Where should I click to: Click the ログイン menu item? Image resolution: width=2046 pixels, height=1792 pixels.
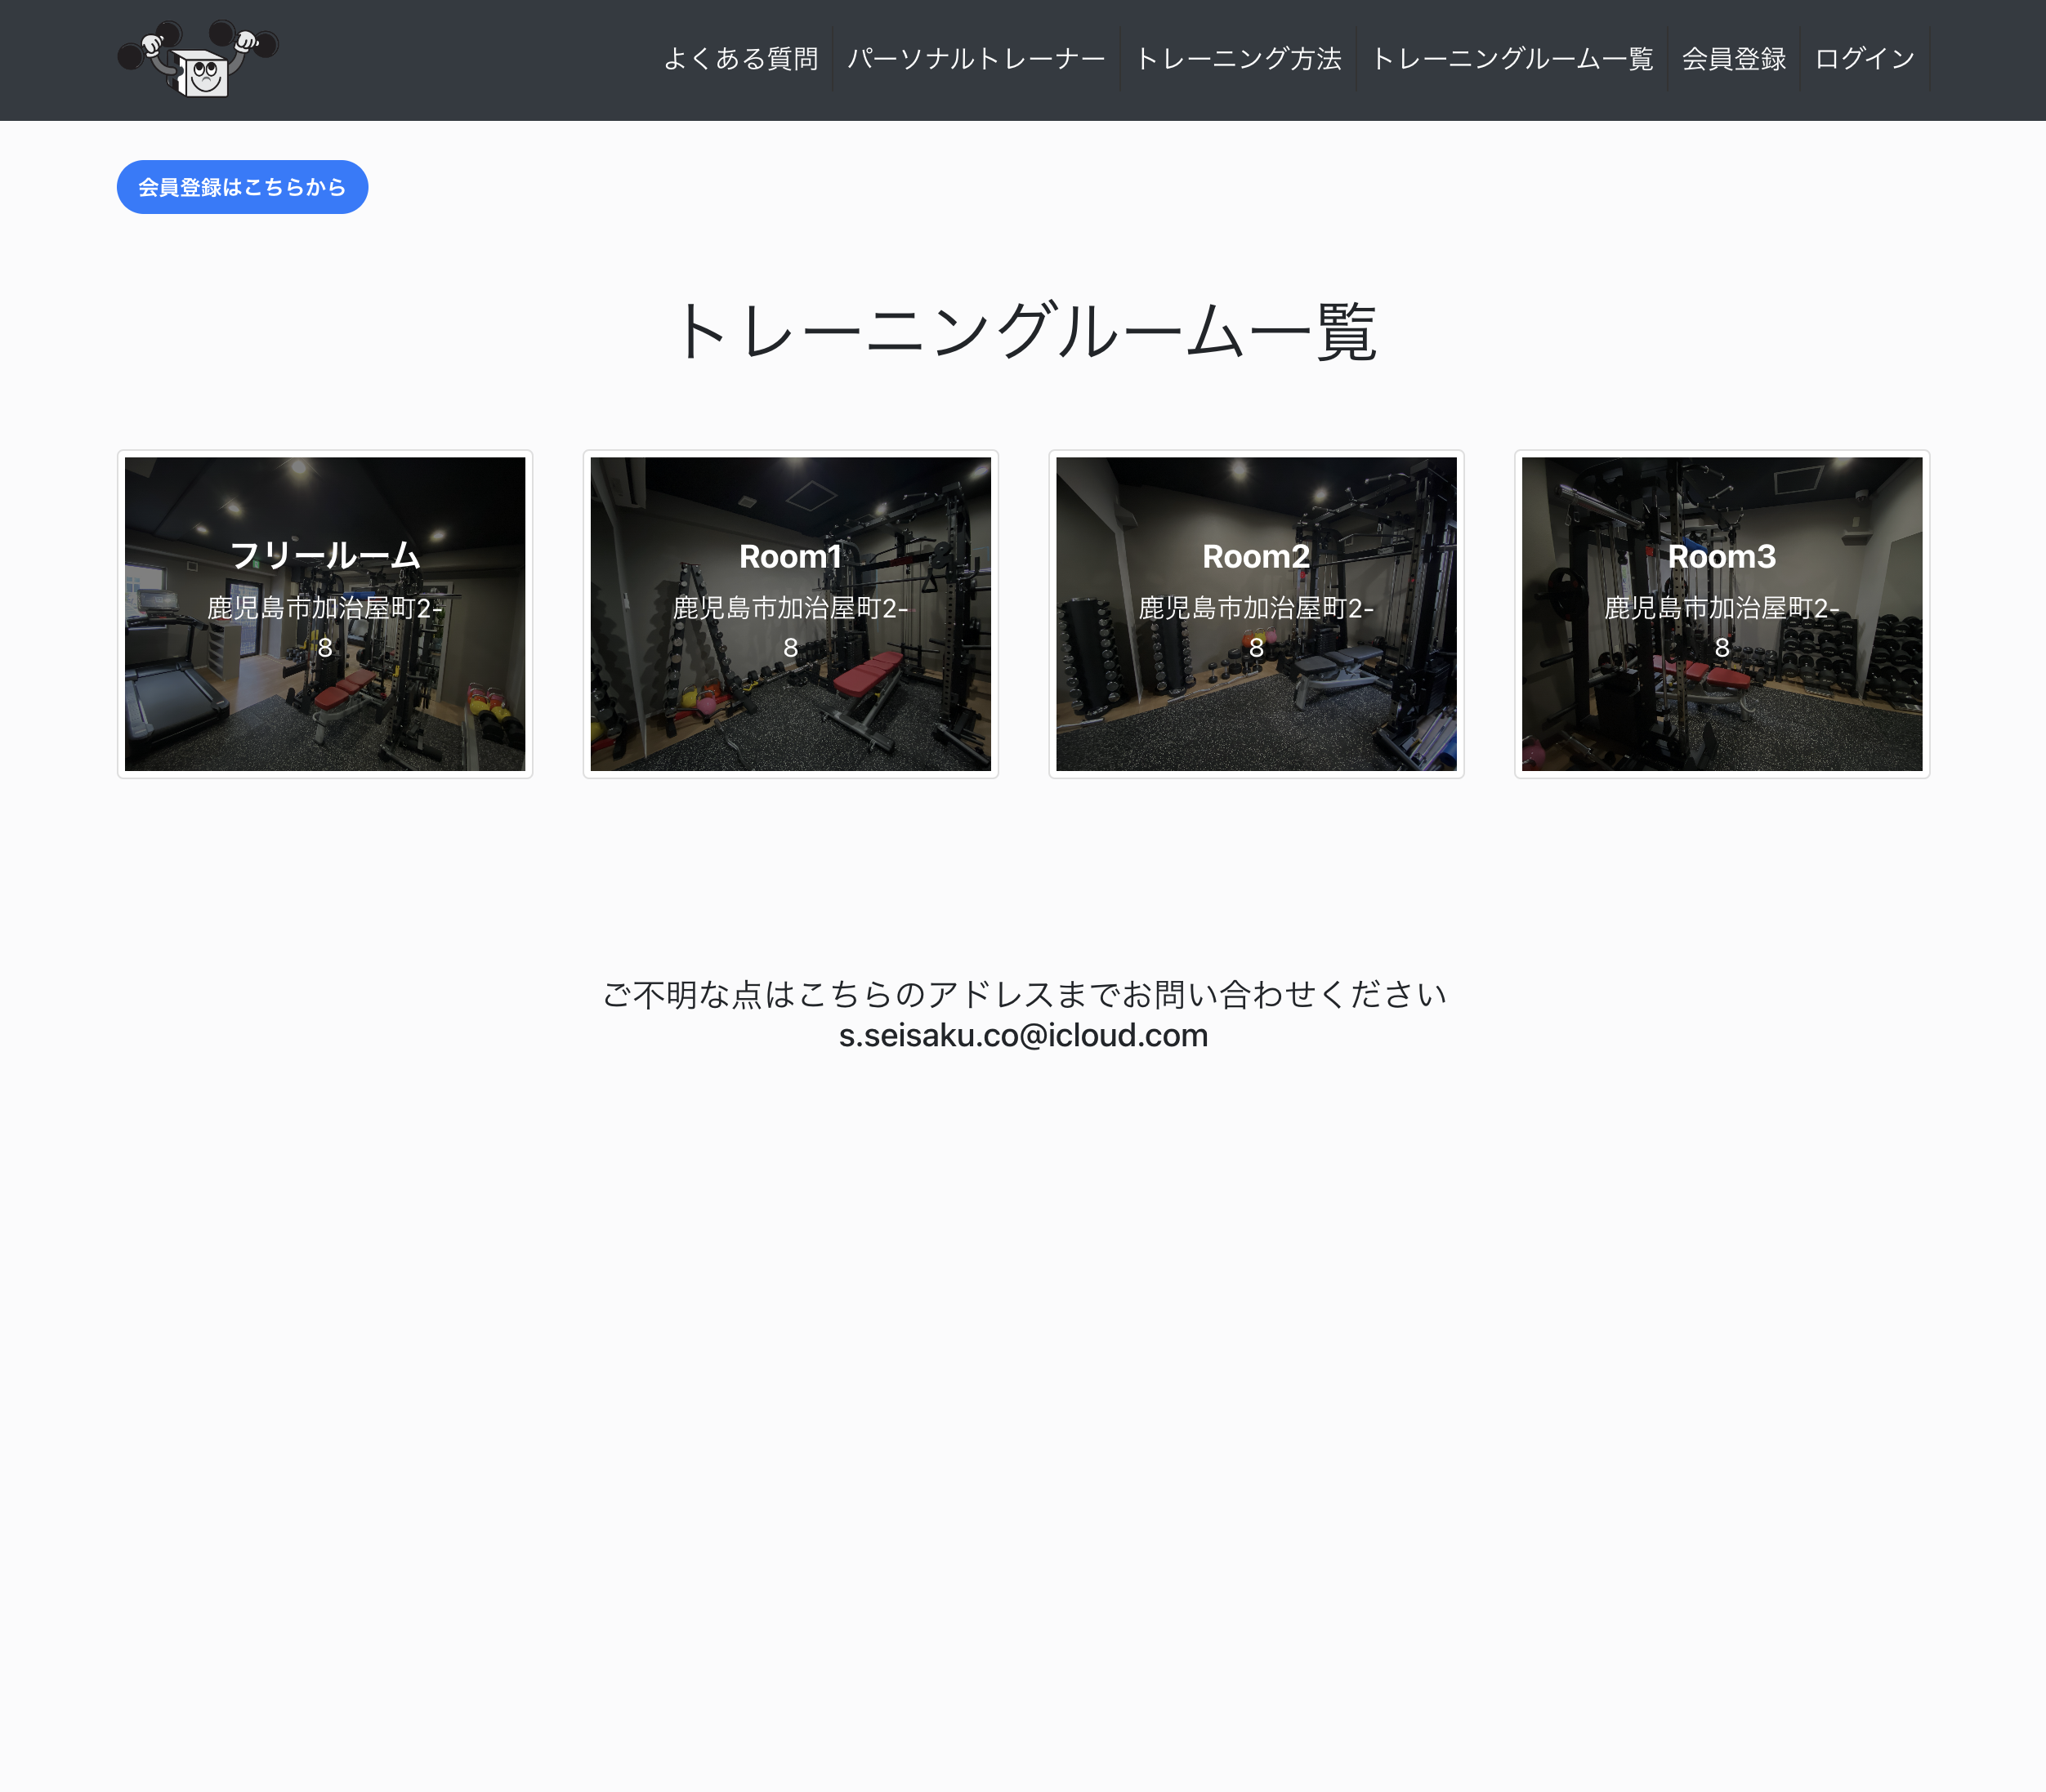[x=1863, y=59]
